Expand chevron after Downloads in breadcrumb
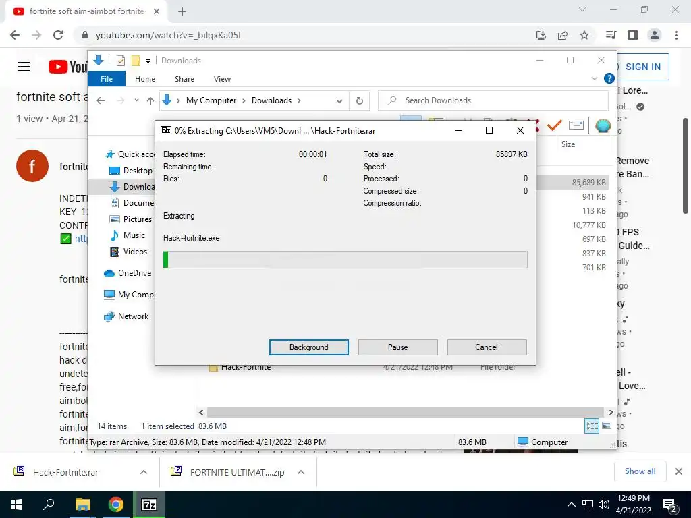 pos(299,100)
